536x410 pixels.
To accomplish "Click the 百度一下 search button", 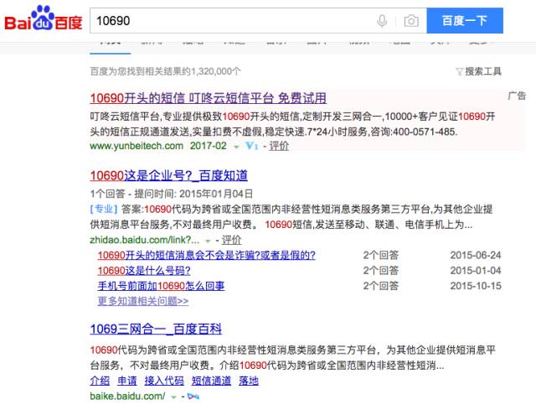I will tap(465, 20).
